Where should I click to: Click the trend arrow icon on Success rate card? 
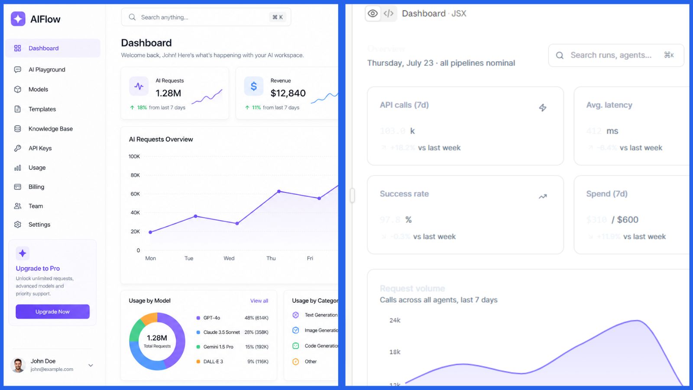pyautogui.click(x=543, y=196)
